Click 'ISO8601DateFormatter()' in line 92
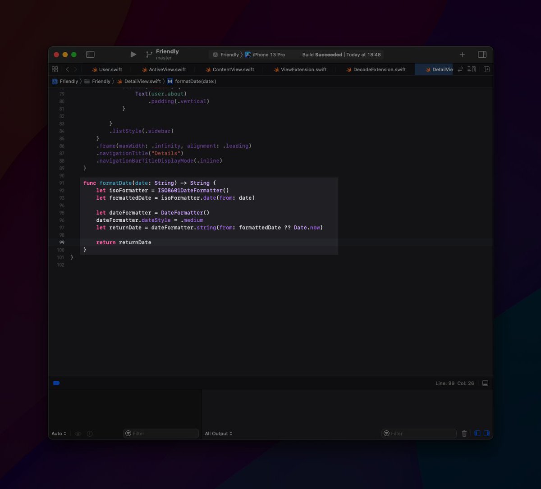The image size is (541, 489). click(x=193, y=191)
